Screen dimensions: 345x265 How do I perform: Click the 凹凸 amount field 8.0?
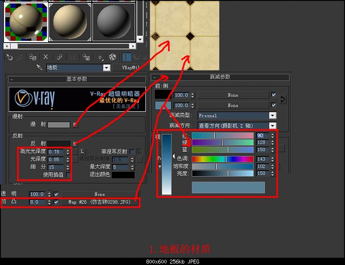pyautogui.click(x=37, y=202)
